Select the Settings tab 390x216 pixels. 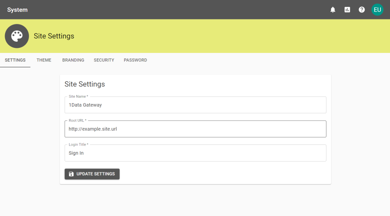(x=15, y=60)
